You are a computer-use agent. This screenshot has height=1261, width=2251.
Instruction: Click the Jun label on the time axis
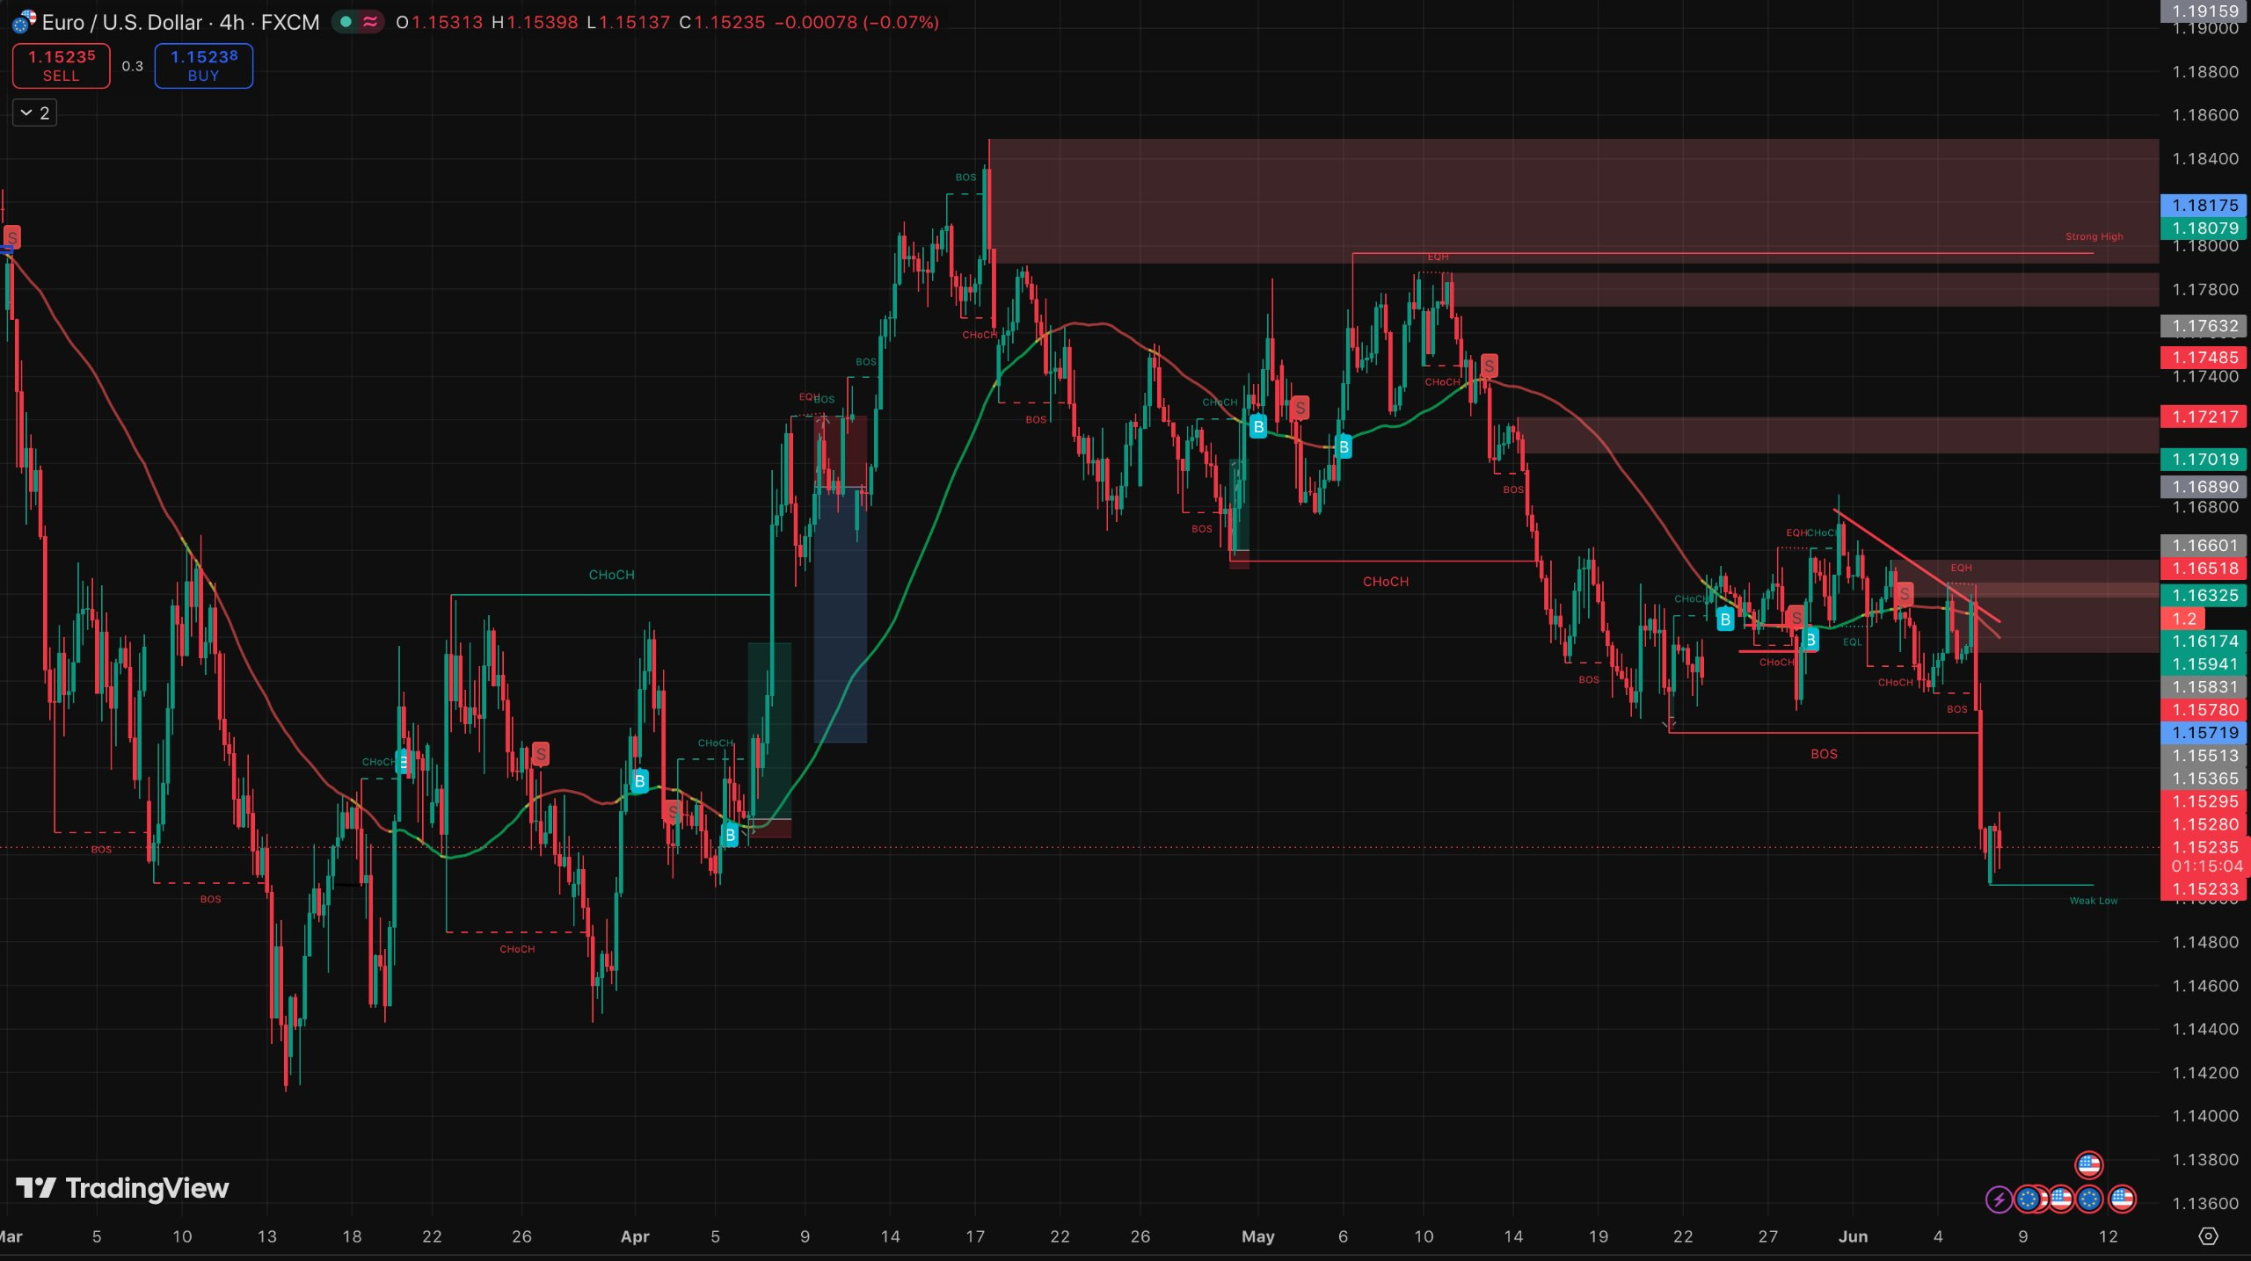pos(1853,1236)
